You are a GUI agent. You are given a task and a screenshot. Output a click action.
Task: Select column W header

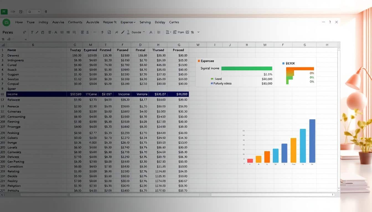(x=198, y=45)
